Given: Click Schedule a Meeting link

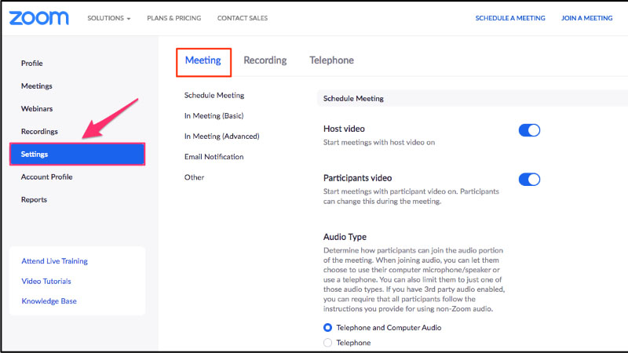Looking at the screenshot, I should pyautogui.click(x=509, y=18).
